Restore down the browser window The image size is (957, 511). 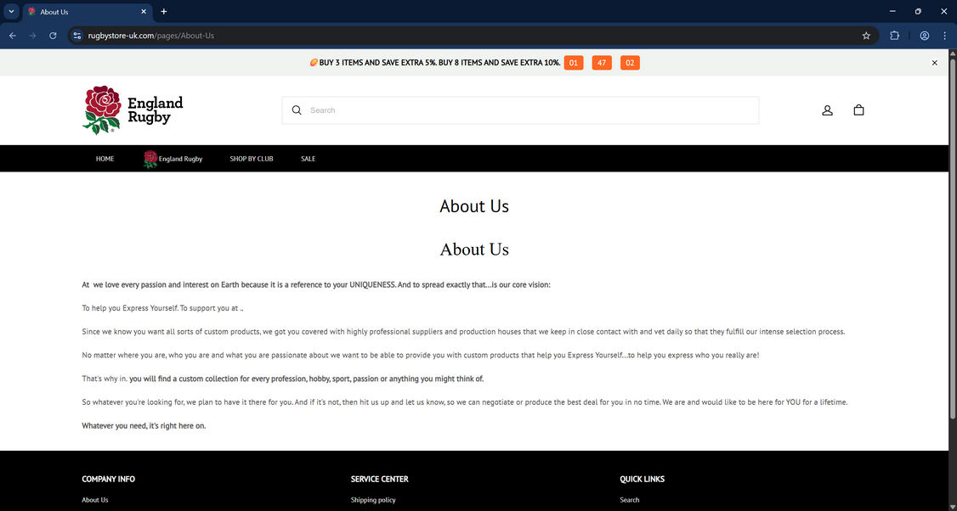point(918,12)
